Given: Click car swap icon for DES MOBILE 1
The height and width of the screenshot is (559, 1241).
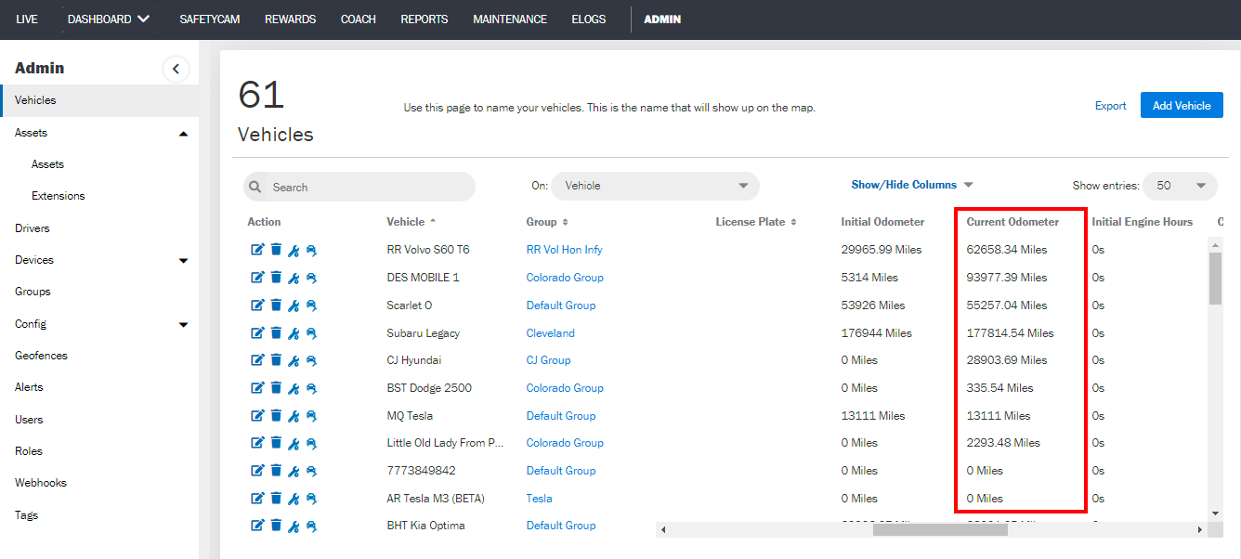Looking at the screenshot, I should tap(311, 278).
